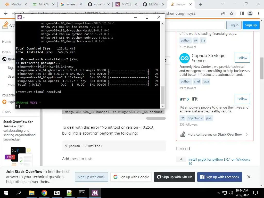The width and height of the screenshot is (264, 198).
Task: Click the iFIT logo
Action: 185,99
